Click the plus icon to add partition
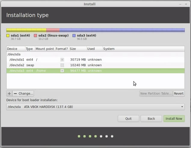Screen dimensions: 191x148 coord(9,93)
